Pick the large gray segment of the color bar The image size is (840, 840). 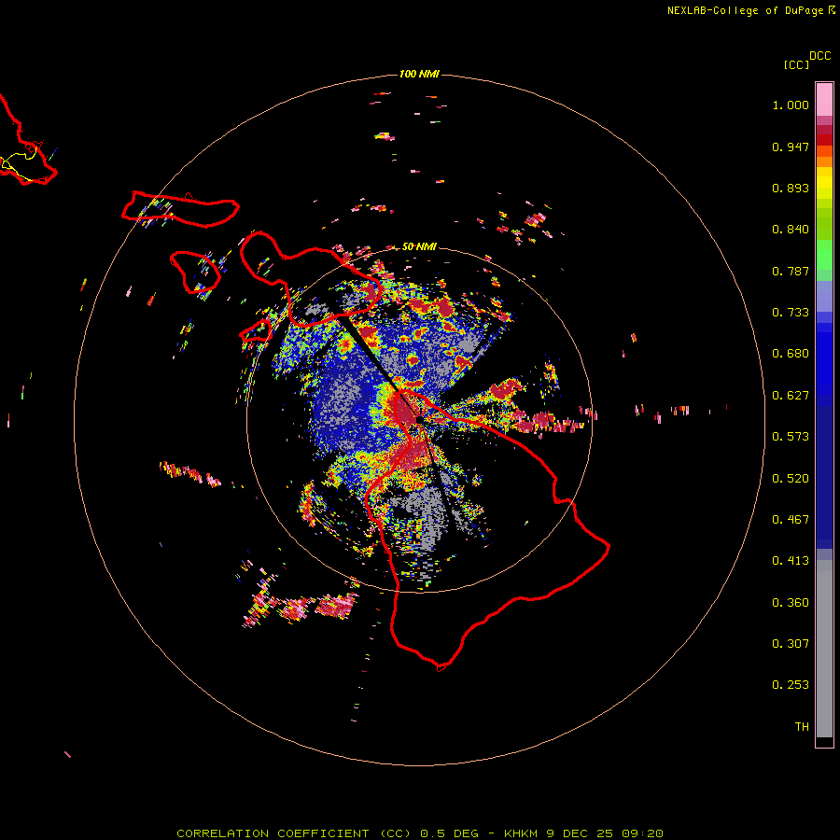point(824,649)
